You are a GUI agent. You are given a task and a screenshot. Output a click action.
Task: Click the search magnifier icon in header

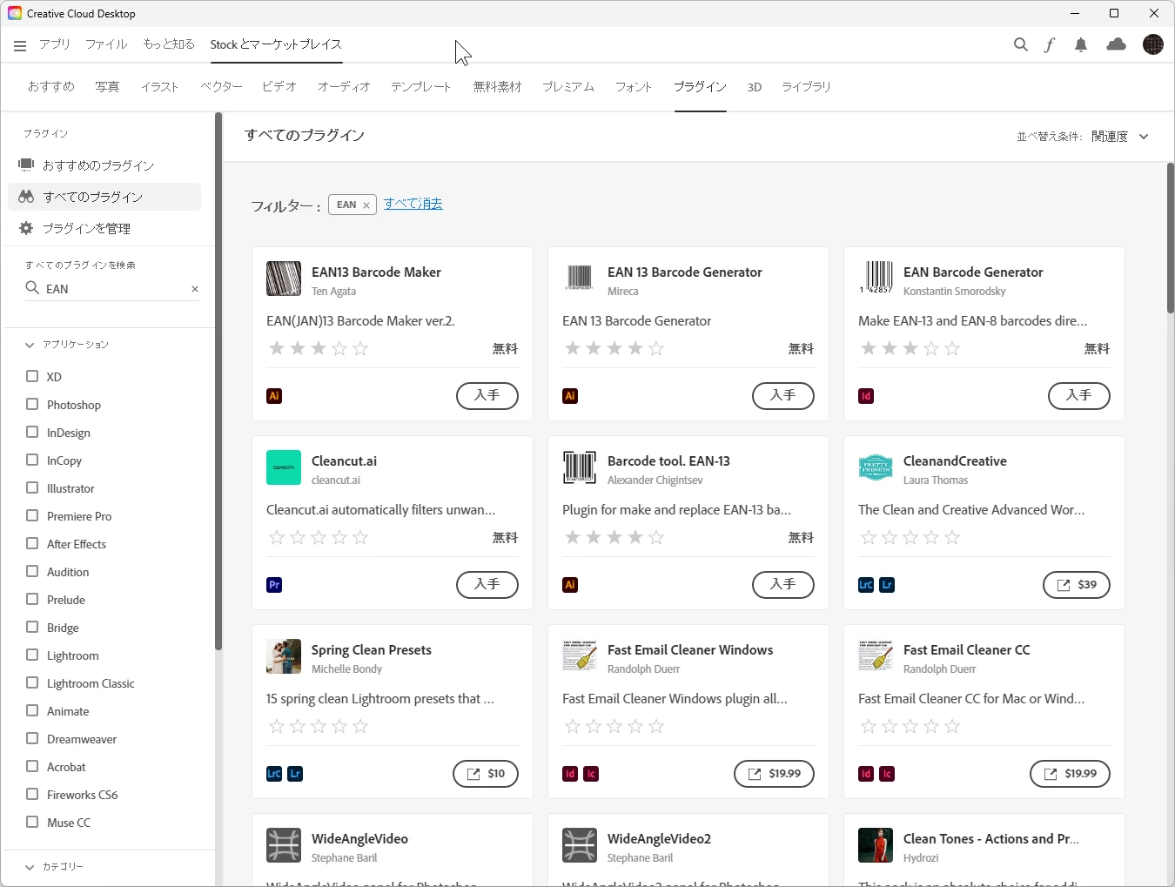1021,44
